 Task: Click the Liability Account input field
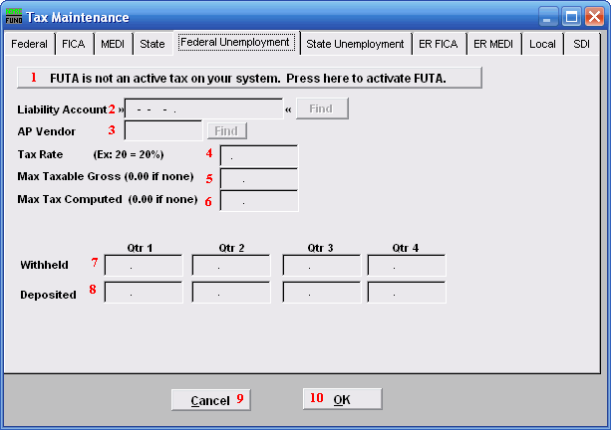(x=203, y=108)
